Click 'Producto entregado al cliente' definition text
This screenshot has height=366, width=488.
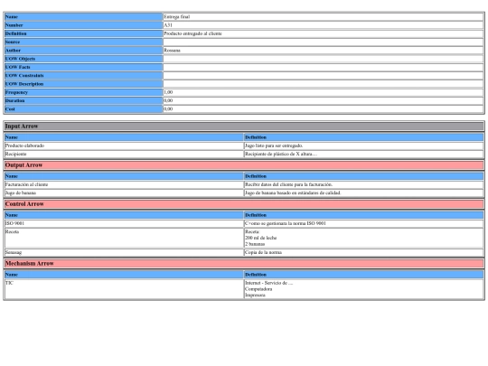(192, 33)
